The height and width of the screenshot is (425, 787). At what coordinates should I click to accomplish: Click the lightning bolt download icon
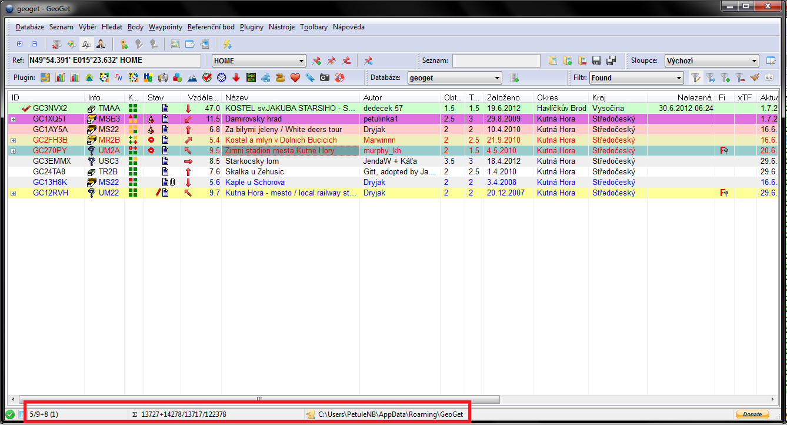[227, 44]
